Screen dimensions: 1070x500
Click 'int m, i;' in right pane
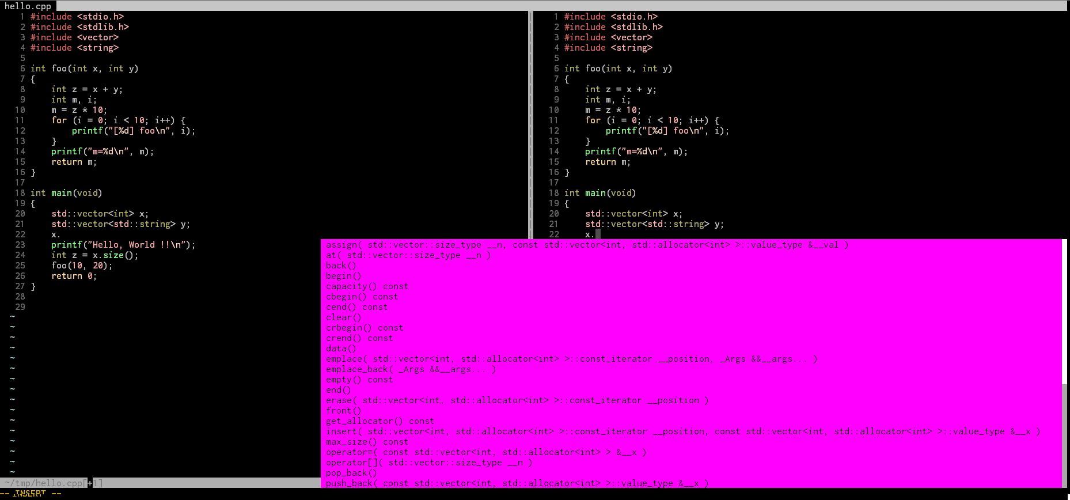click(x=608, y=100)
